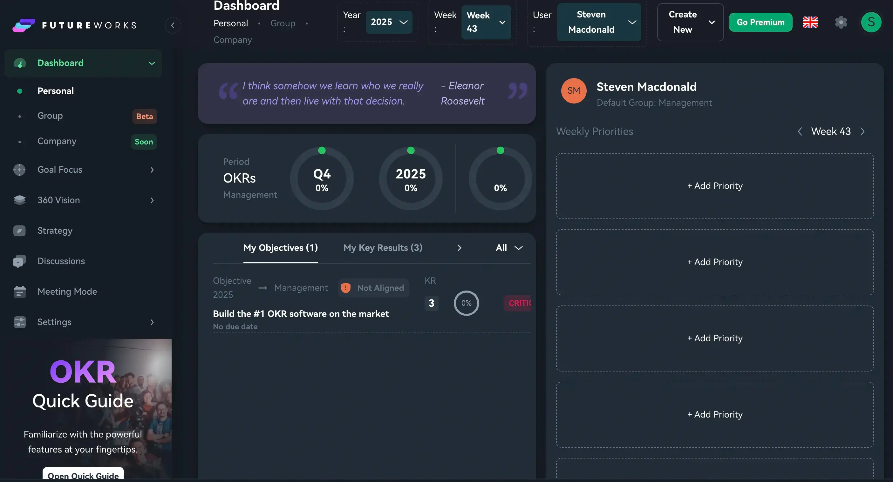Image resolution: width=893 pixels, height=482 pixels.
Task: Click the Group breadcrumb under Dashboard title
Action: click(x=283, y=23)
